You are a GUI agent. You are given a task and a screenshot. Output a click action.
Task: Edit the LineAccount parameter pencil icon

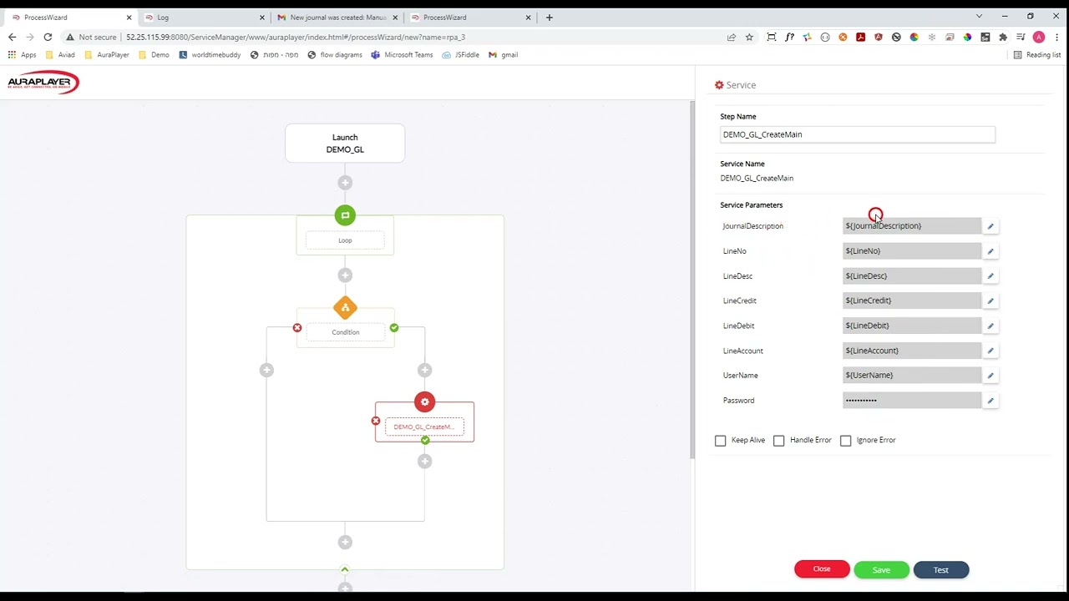click(990, 351)
